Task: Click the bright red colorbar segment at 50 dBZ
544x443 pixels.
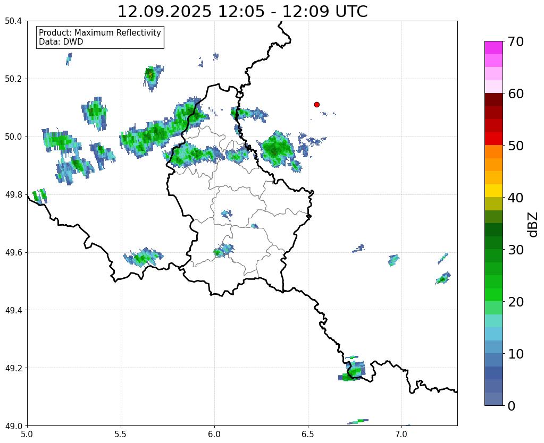Action: 493,139
